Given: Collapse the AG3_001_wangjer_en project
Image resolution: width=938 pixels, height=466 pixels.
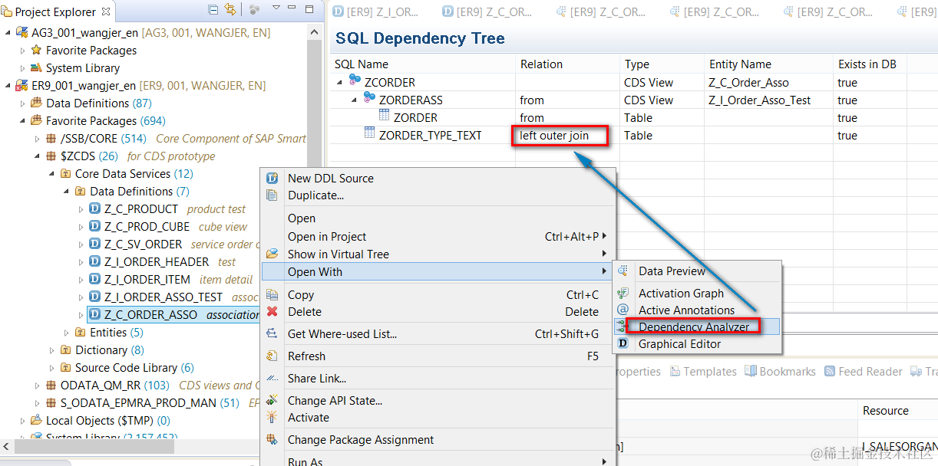Looking at the screenshot, I should [8, 32].
